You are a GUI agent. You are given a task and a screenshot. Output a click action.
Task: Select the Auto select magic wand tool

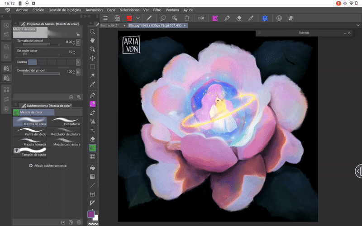[x=92, y=75]
